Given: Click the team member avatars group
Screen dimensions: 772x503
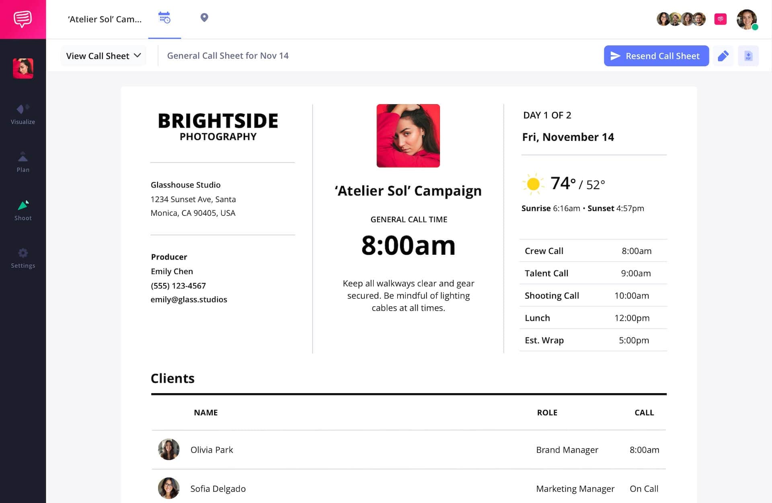Looking at the screenshot, I should pyautogui.click(x=681, y=19).
